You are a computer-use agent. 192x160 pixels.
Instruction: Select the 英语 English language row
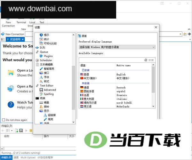point(115,75)
